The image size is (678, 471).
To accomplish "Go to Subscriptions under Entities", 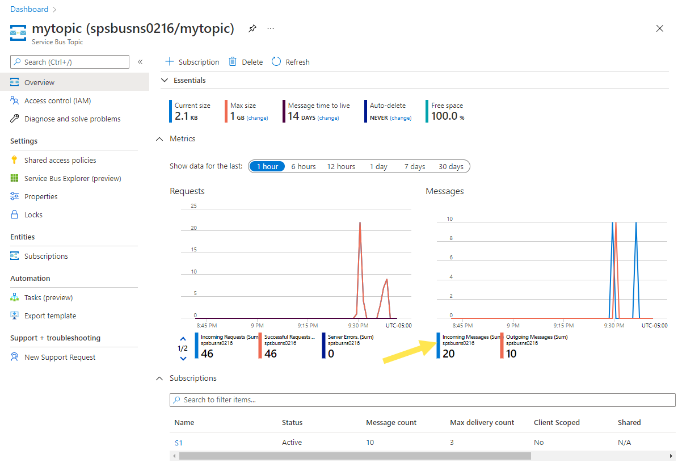I will click(x=46, y=256).
